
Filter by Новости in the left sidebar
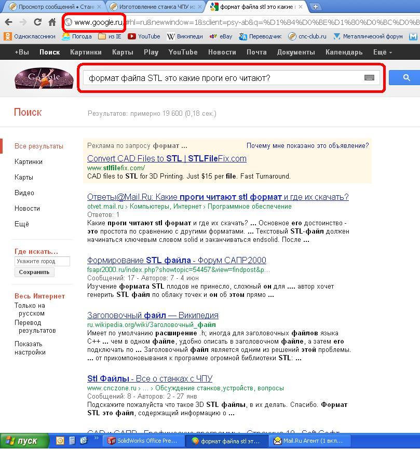click(27, 208)
